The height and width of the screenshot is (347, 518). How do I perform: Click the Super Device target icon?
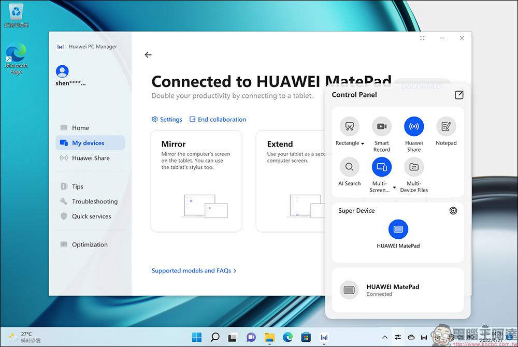point(453,211)
